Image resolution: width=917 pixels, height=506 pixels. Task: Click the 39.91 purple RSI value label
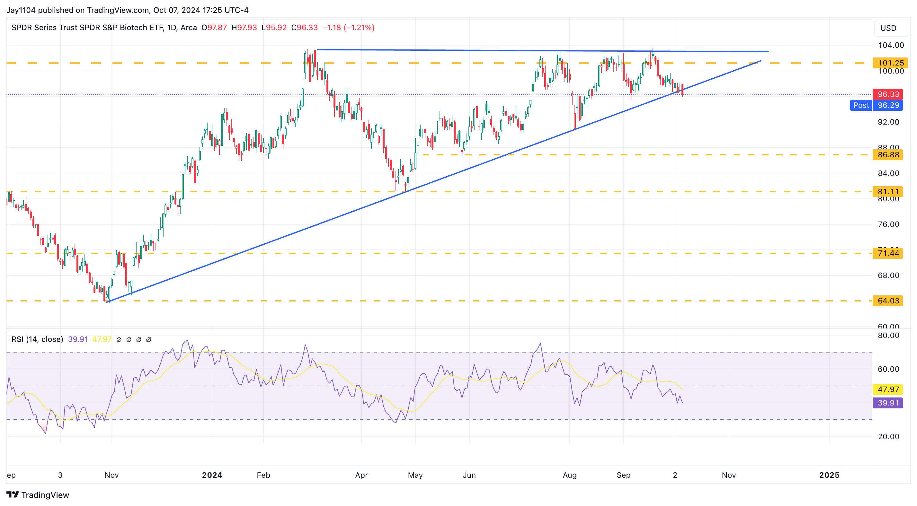[x=888, y=403]
